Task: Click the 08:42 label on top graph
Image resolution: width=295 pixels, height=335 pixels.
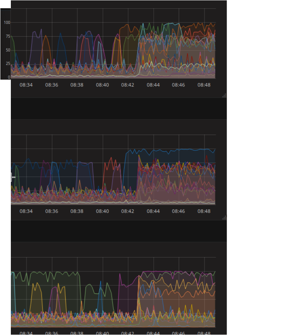Action: pos(128,85)
